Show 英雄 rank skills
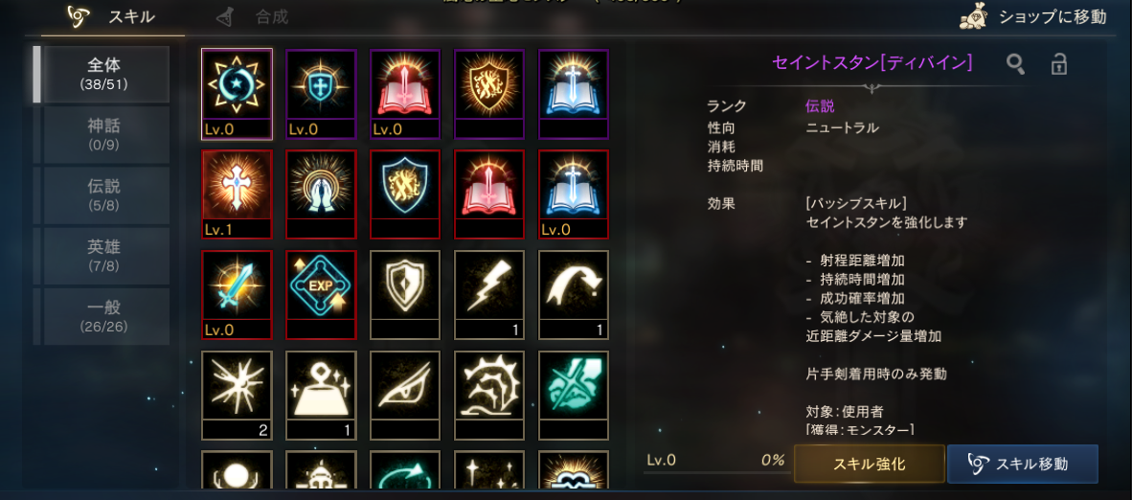The height and width of the screenshot is (500, 1132). (105, 256)
